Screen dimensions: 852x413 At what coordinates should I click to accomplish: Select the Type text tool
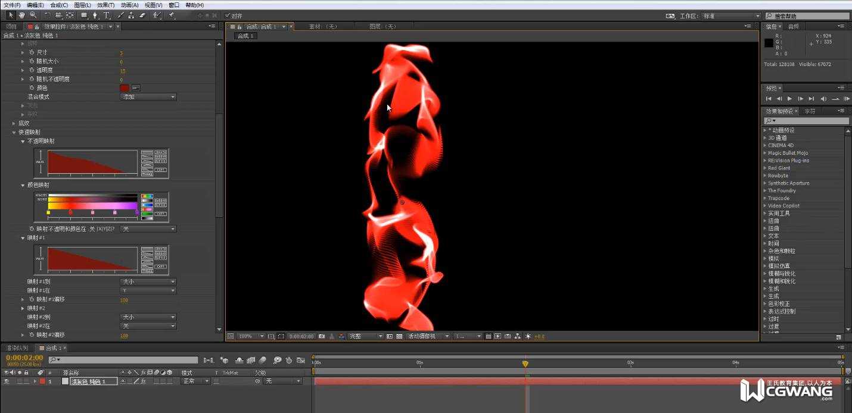tap(107, 15)
